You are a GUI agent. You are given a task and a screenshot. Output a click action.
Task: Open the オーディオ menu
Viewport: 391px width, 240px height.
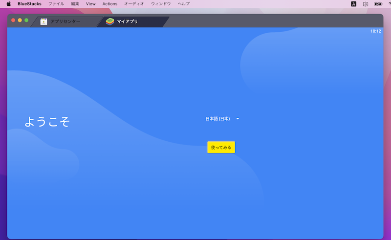(x=134, y=4)
